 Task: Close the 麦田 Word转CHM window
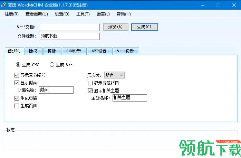[x=234, y=5]
